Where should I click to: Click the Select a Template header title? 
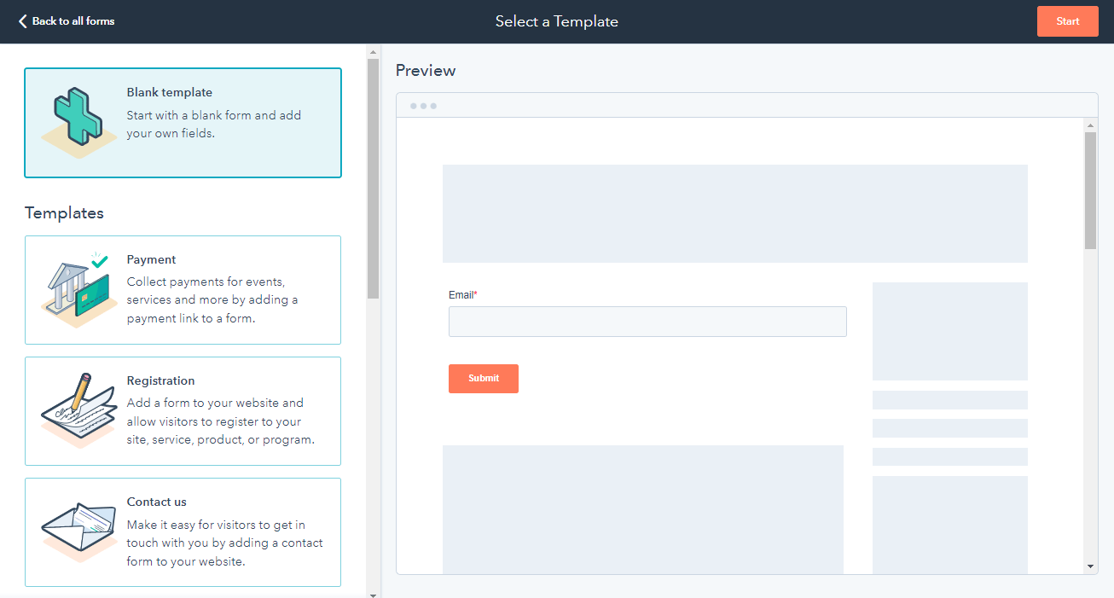tap(556, 20)
